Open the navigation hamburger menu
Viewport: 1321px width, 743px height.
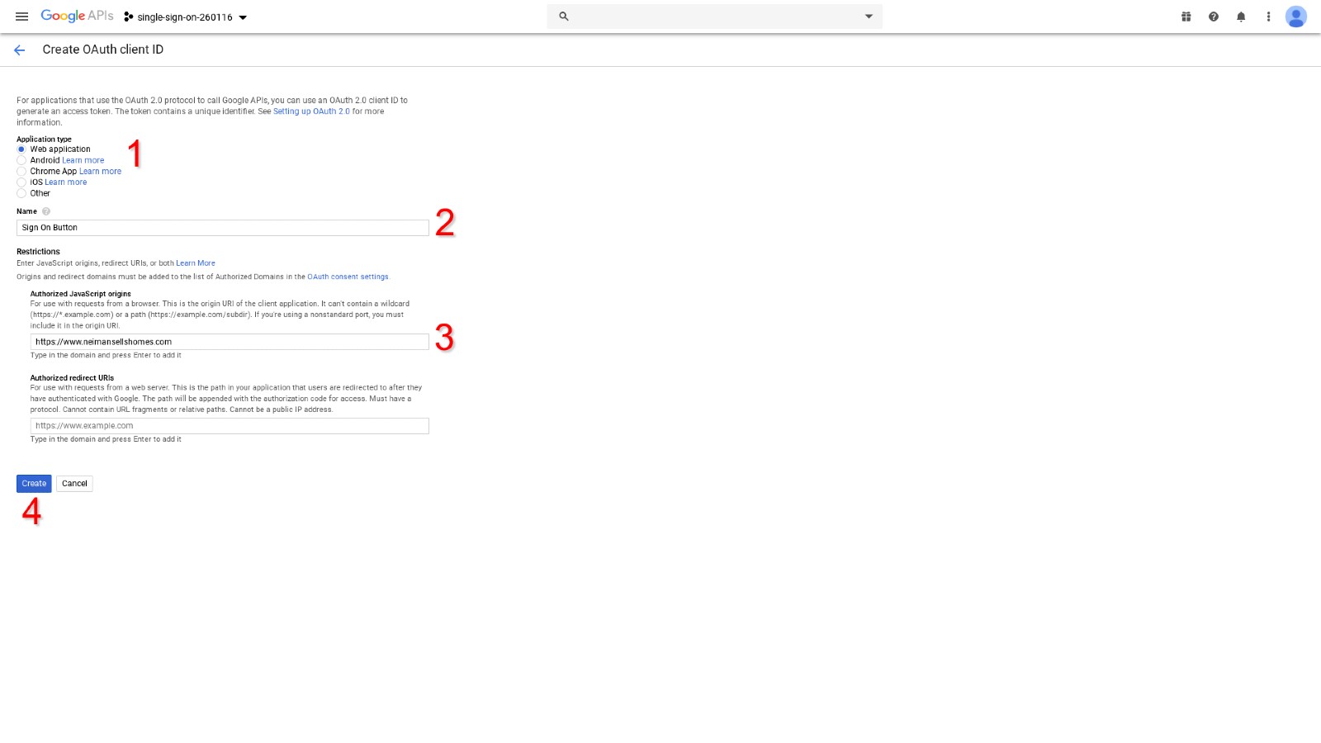pos(21,16)
